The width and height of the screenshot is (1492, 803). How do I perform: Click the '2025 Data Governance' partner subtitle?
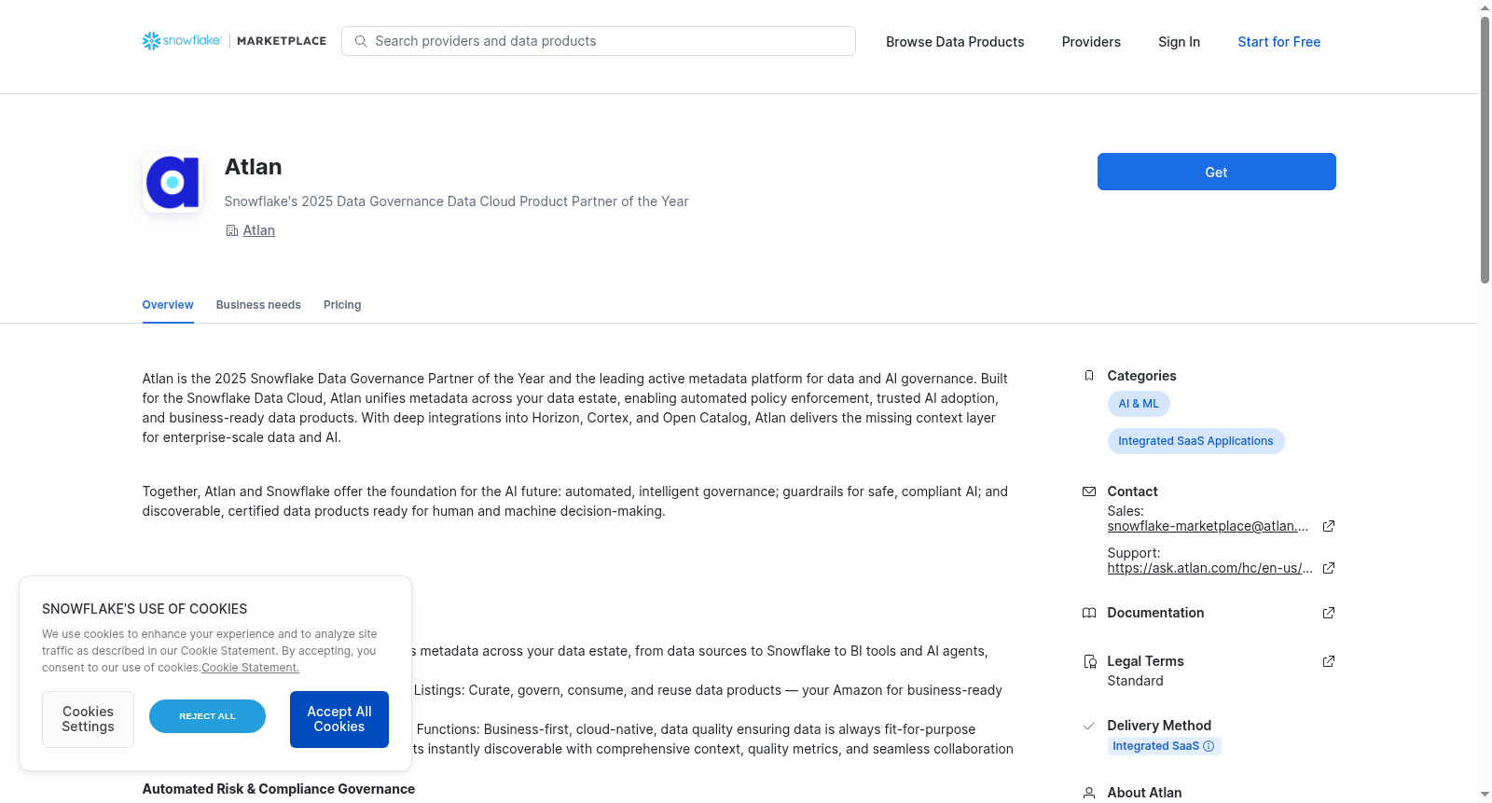(456, 201)
